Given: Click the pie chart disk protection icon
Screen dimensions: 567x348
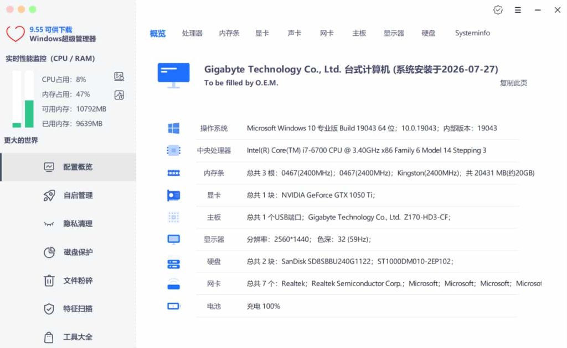Looking at the screenshot, I should coord(49,252).
